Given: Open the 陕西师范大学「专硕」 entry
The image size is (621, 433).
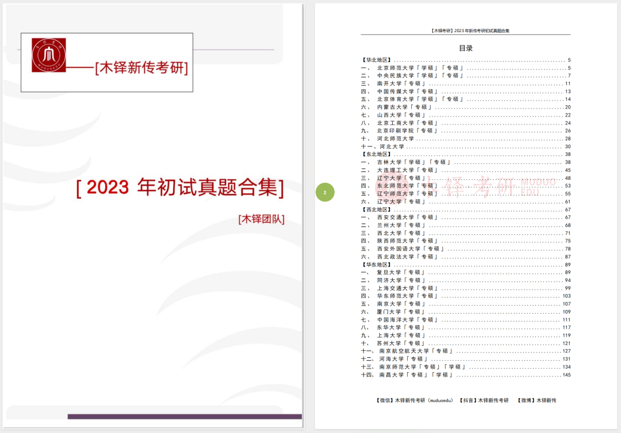Looking at the screenshot, I should tap(466, 241).
